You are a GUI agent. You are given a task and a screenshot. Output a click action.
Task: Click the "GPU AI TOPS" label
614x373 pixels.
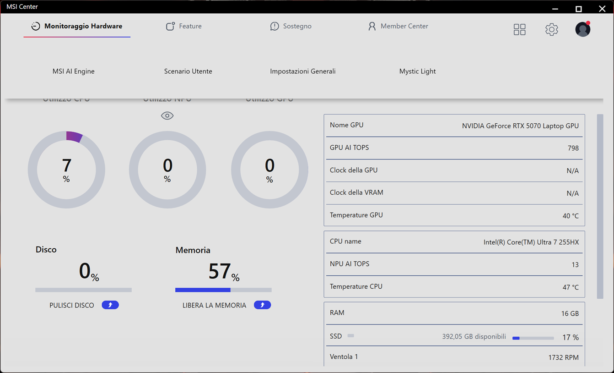tap(349, 148)
